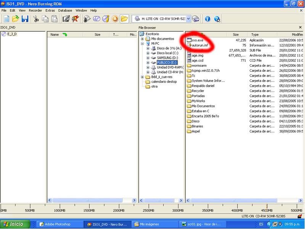The image size is (305, 229).
Task: Click the ES language indicator
Action: click(261, 224)
